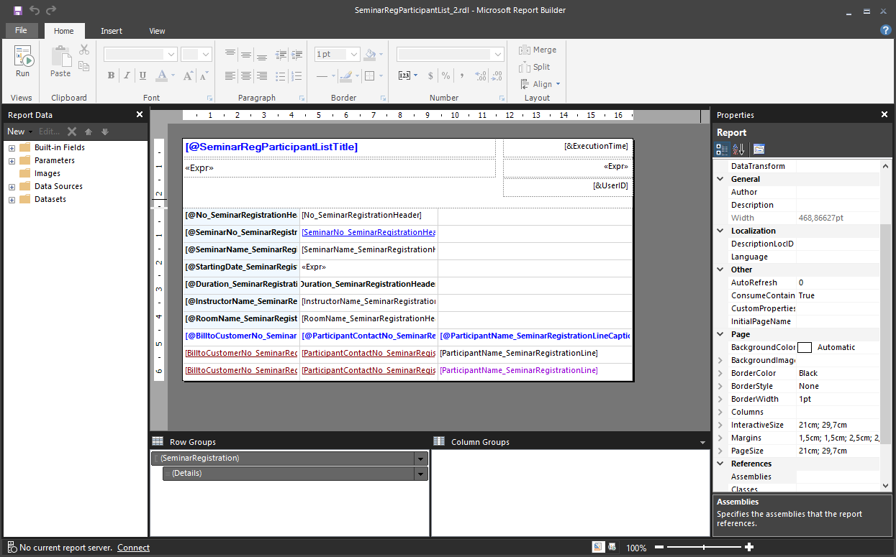
Task: Open the font color picker
Action: tap(165, 75)
